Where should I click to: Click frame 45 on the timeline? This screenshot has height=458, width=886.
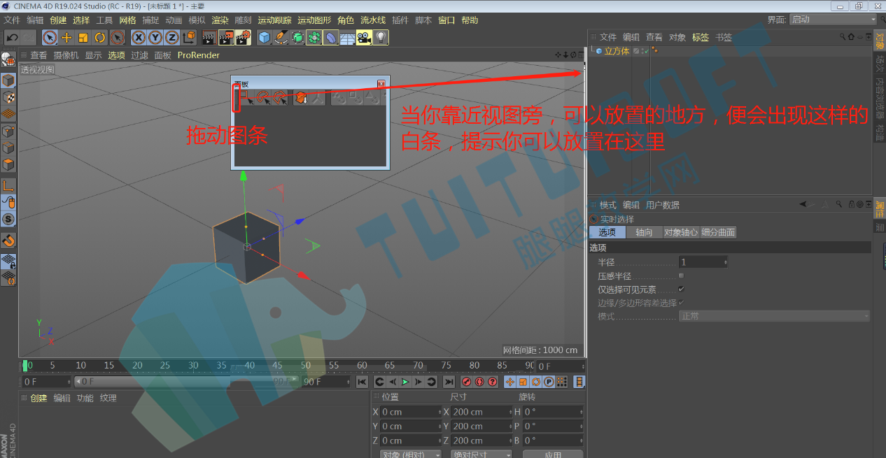(277, 366)
